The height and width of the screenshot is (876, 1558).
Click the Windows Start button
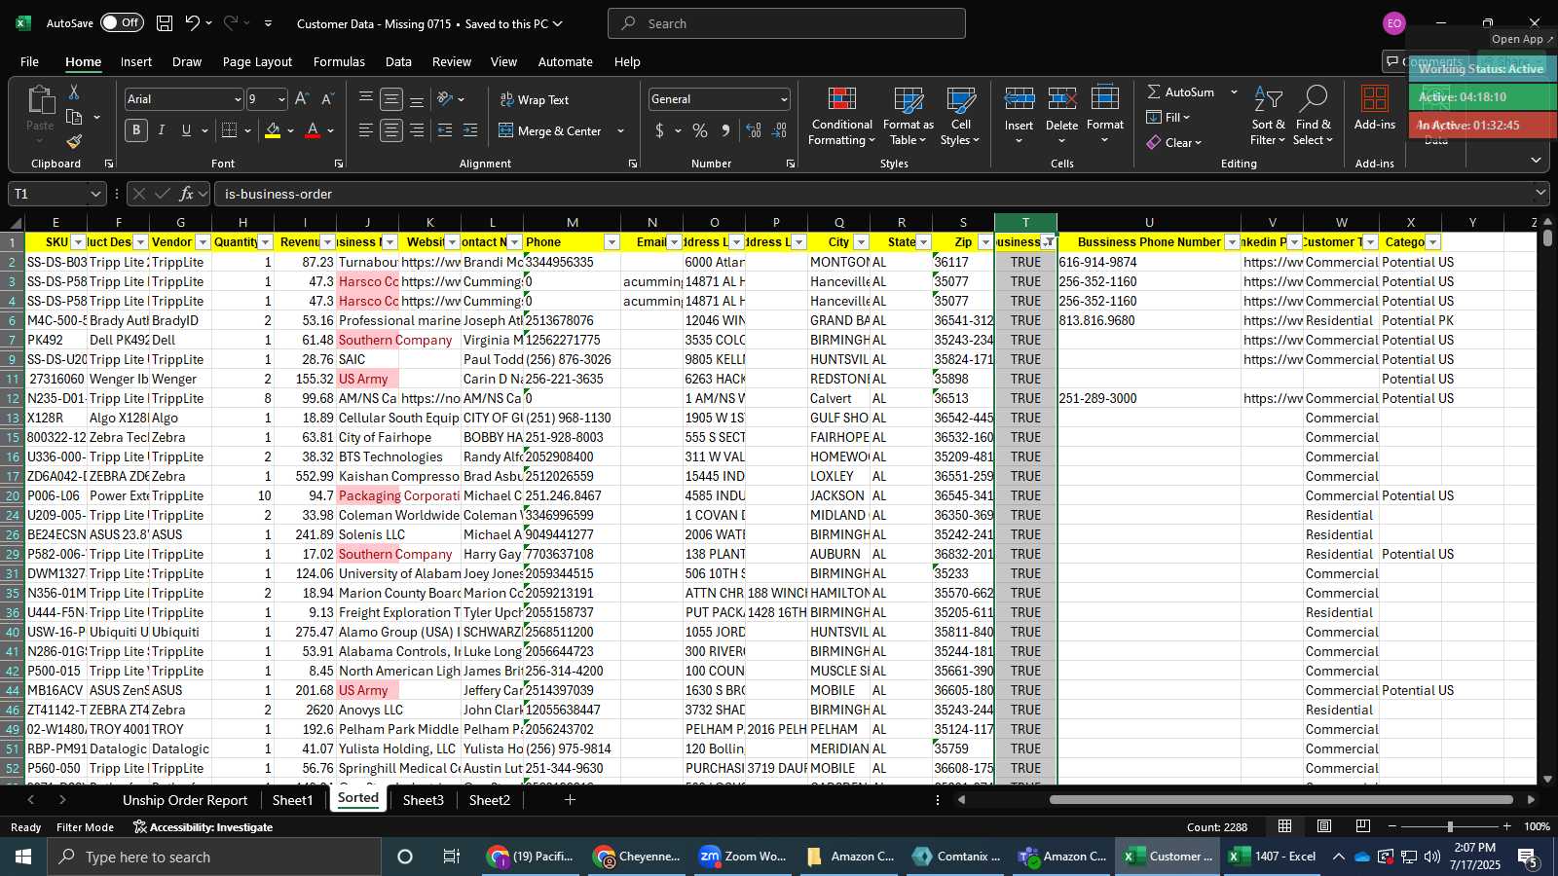coord(23,857)
